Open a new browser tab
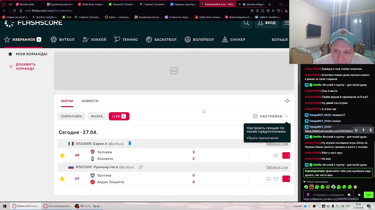 (x=270, y=4)
